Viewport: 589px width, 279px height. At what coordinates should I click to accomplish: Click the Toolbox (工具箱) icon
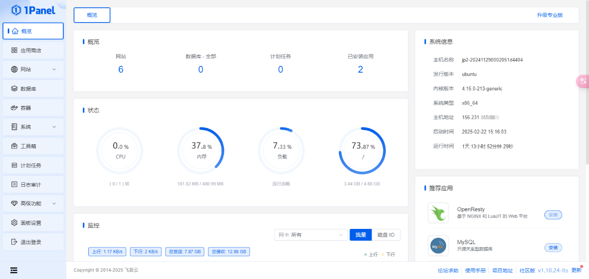click(14, 146)
